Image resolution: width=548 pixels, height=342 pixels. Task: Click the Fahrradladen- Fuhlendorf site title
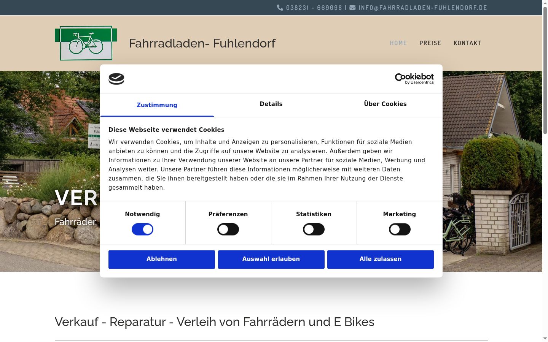pyautogui.click(x=202, y=43)
